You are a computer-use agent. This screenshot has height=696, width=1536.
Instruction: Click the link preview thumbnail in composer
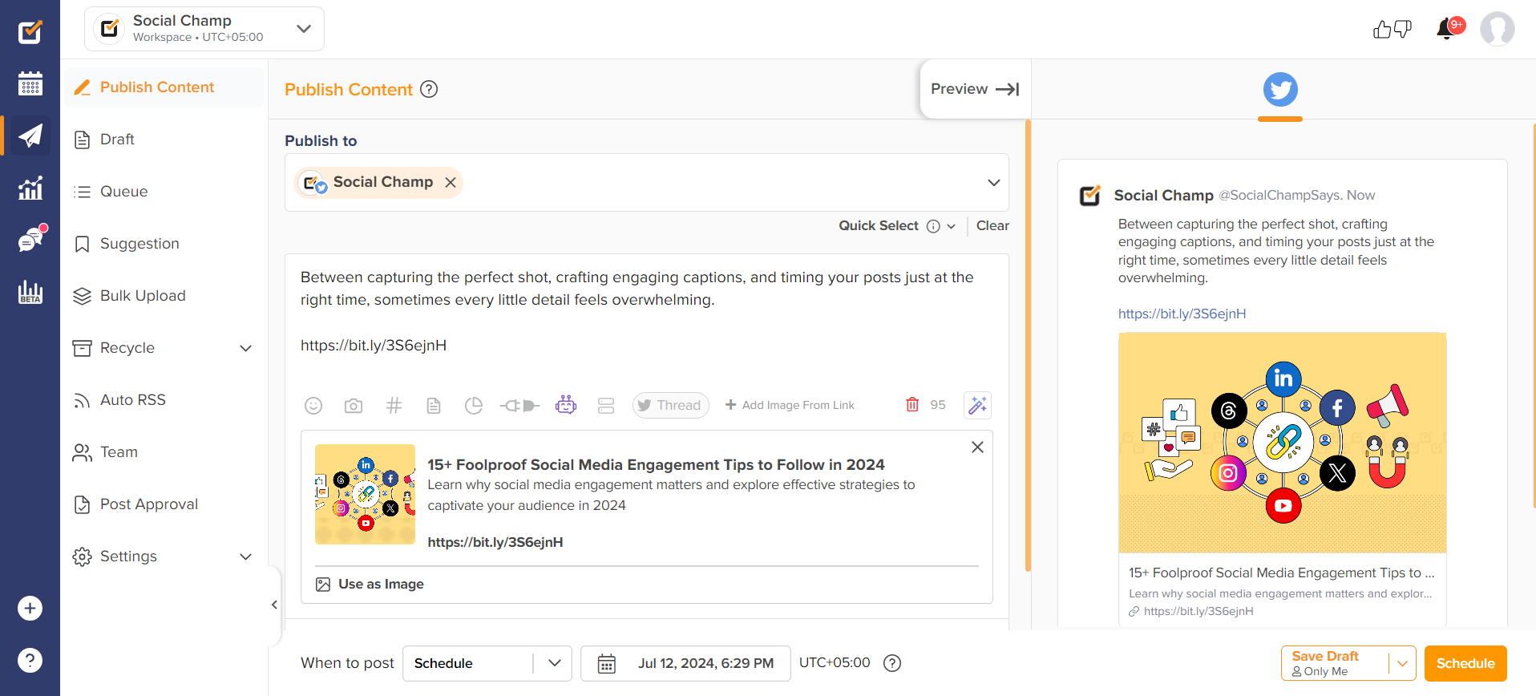(365, 495)
